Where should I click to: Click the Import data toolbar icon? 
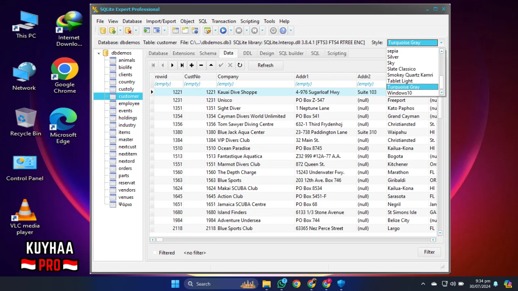(146, 31)
